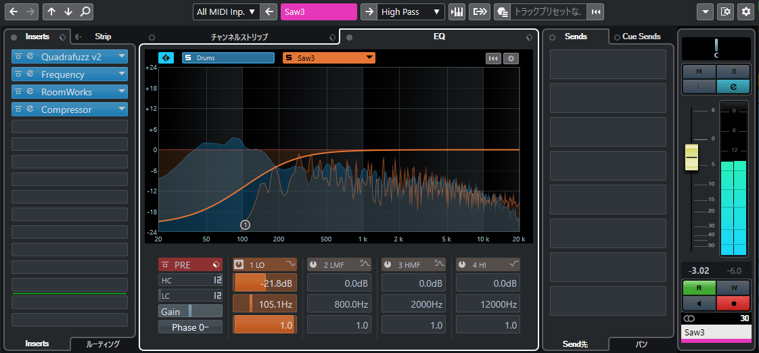Click the EQ display settings gear

tap(511, 58)
